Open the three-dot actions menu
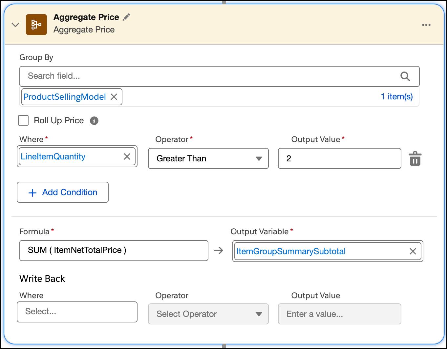Image resolution: width=447 pixels, height=349 pixels. click(x=426, y=25)
